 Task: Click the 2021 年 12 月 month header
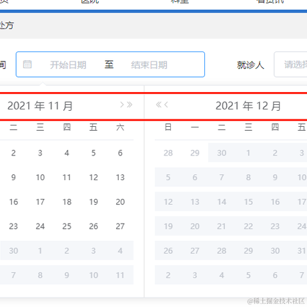click(248, 106)
